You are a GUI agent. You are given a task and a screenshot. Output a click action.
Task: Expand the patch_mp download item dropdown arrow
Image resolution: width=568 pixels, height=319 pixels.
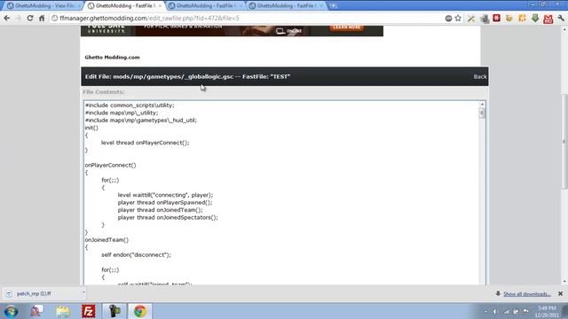tap(83, 293)
